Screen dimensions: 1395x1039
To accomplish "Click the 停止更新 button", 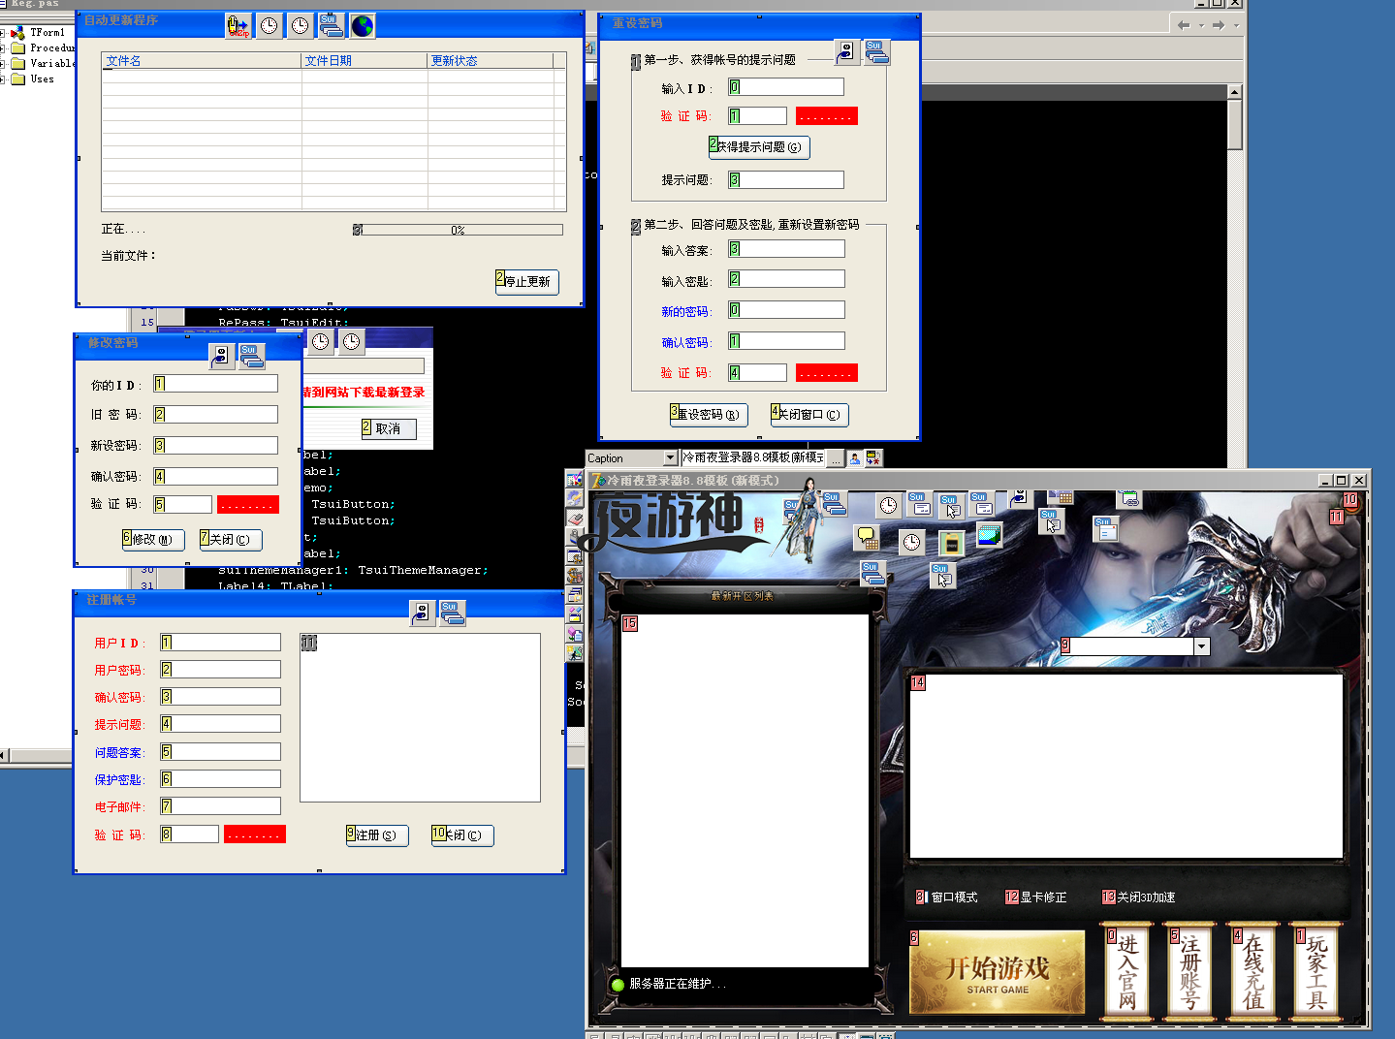I will point(527,282).
